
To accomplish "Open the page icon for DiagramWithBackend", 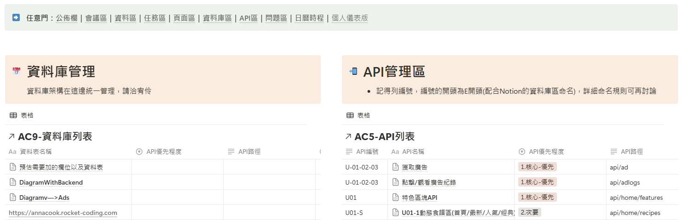I will 13,182.
